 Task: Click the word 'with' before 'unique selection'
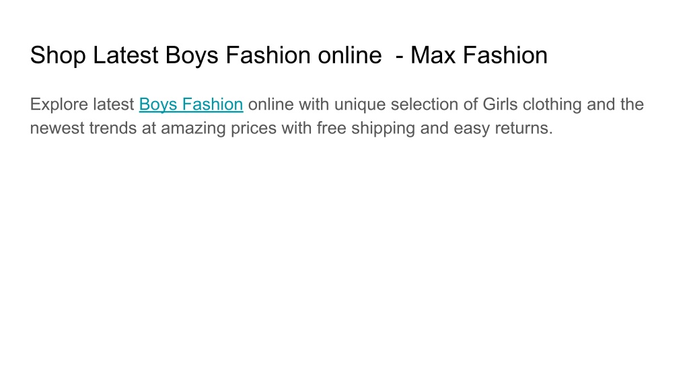pos(314,104)
